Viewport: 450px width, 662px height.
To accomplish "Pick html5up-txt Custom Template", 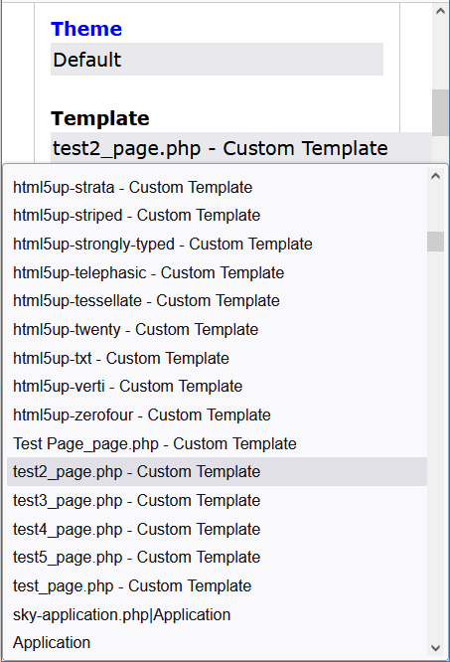I will tap(217, 358).
